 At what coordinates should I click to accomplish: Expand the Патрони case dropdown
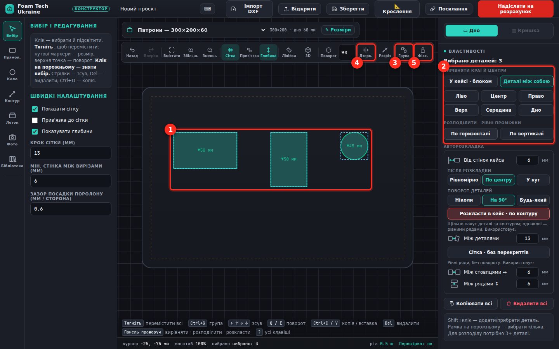[x=201, y=30]
